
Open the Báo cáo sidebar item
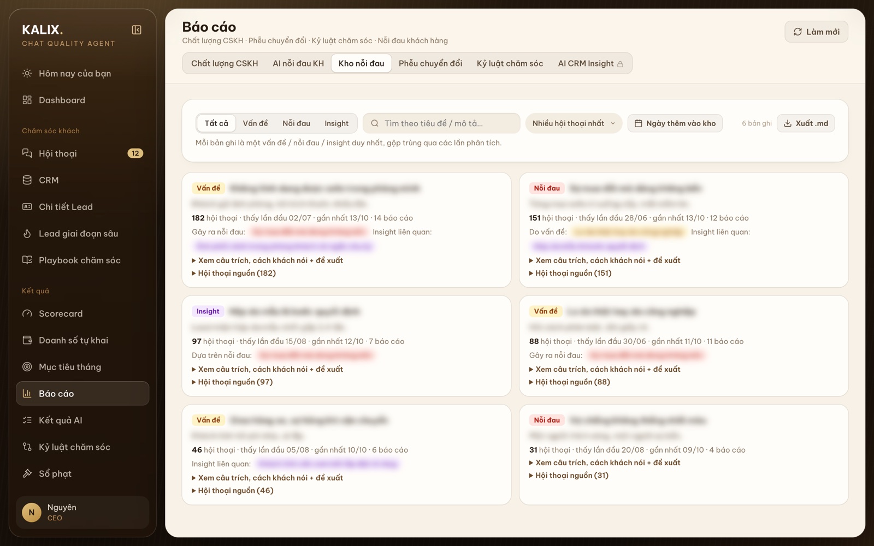tap(82, 394)
